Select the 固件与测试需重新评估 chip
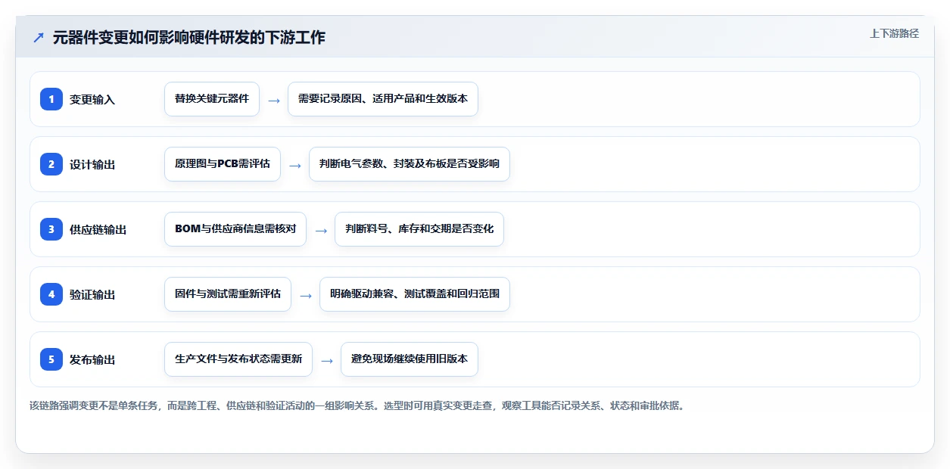Viewport: 950px width, 469px height. pyautogui.click(x=228, y=294)
